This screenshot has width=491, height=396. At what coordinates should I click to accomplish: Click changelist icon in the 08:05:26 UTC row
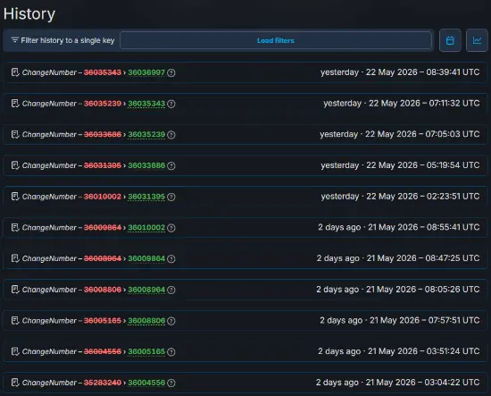15,290
